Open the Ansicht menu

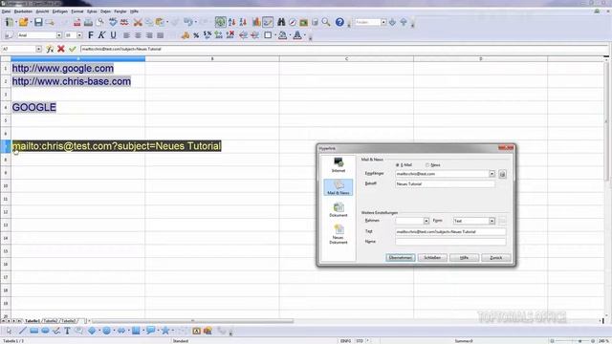coord(42,11)
